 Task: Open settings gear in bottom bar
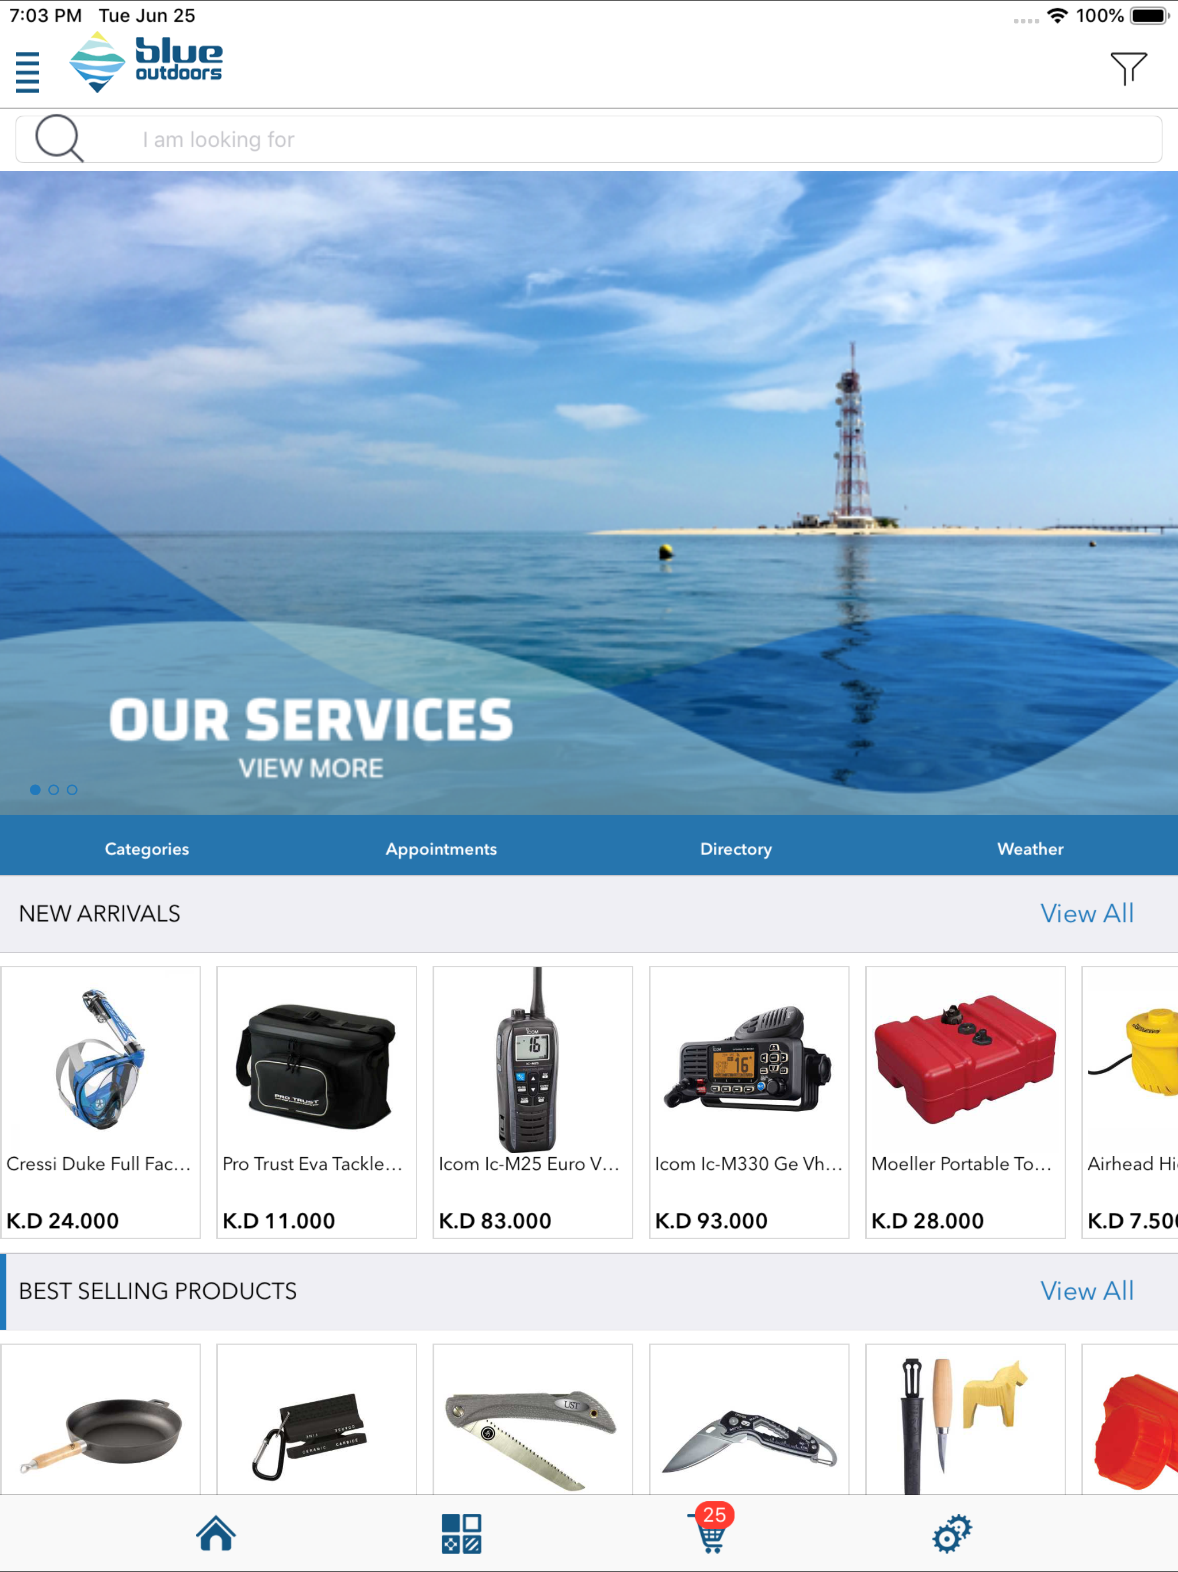coord(952,1533)
